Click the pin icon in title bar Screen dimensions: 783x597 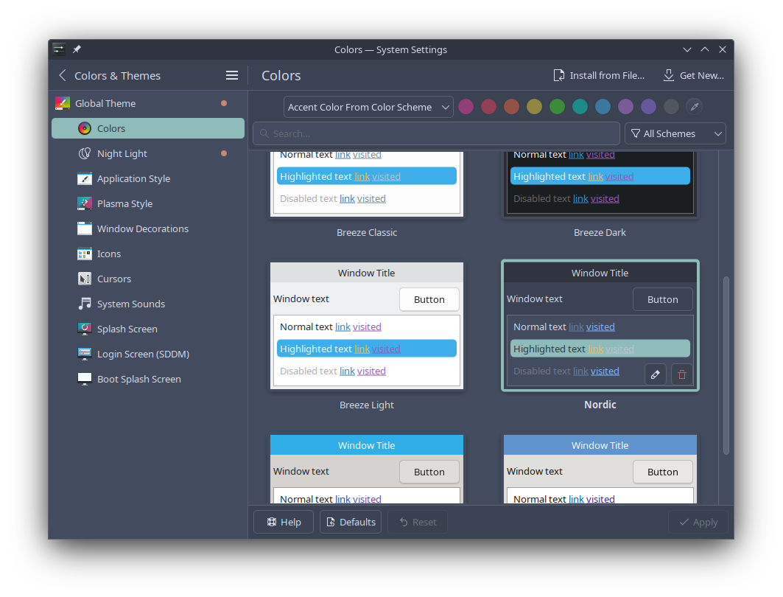pos(77,49)
